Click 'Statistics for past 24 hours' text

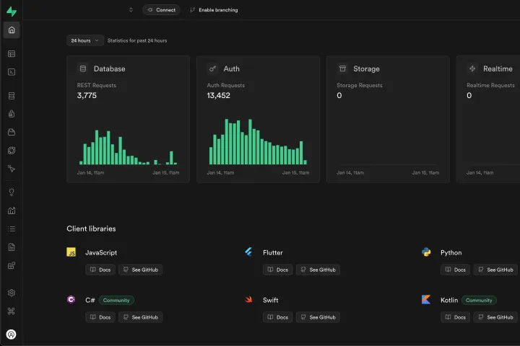(x=137, y=40)
